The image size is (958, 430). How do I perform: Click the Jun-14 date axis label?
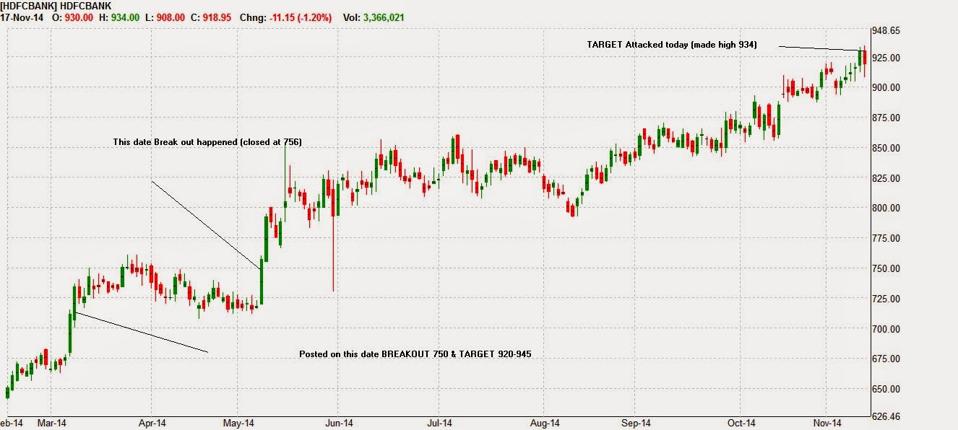pos(337,424)
